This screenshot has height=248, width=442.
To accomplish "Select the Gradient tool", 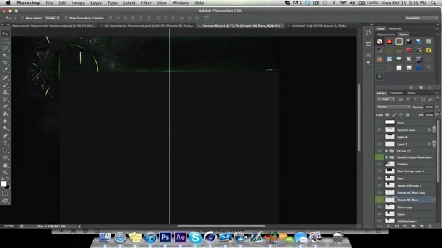I will point(5,114).
